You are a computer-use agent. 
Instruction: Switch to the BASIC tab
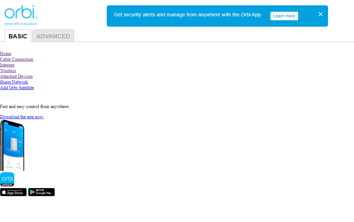click(18, 36)
